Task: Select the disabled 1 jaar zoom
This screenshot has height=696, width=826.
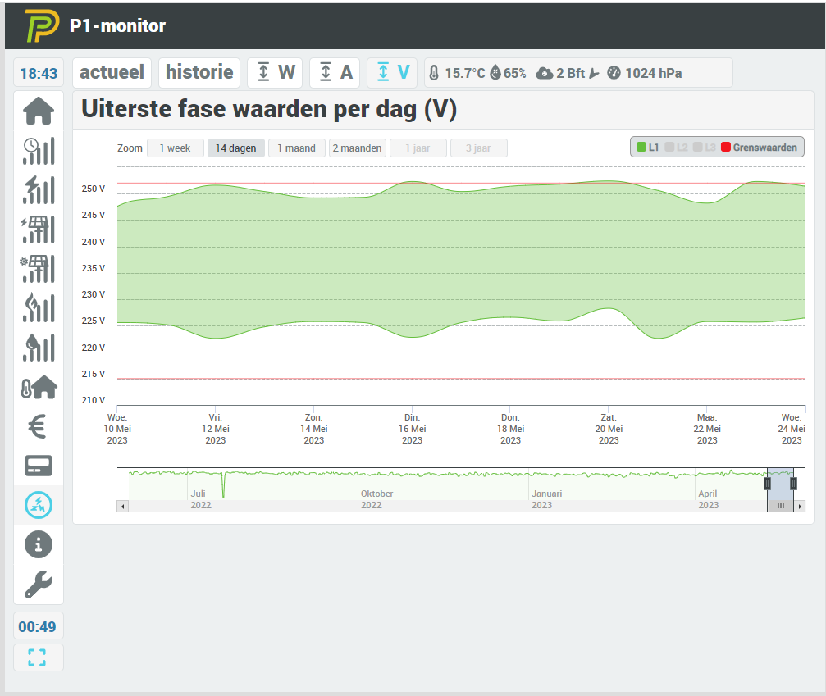Action: pos(418,148)
